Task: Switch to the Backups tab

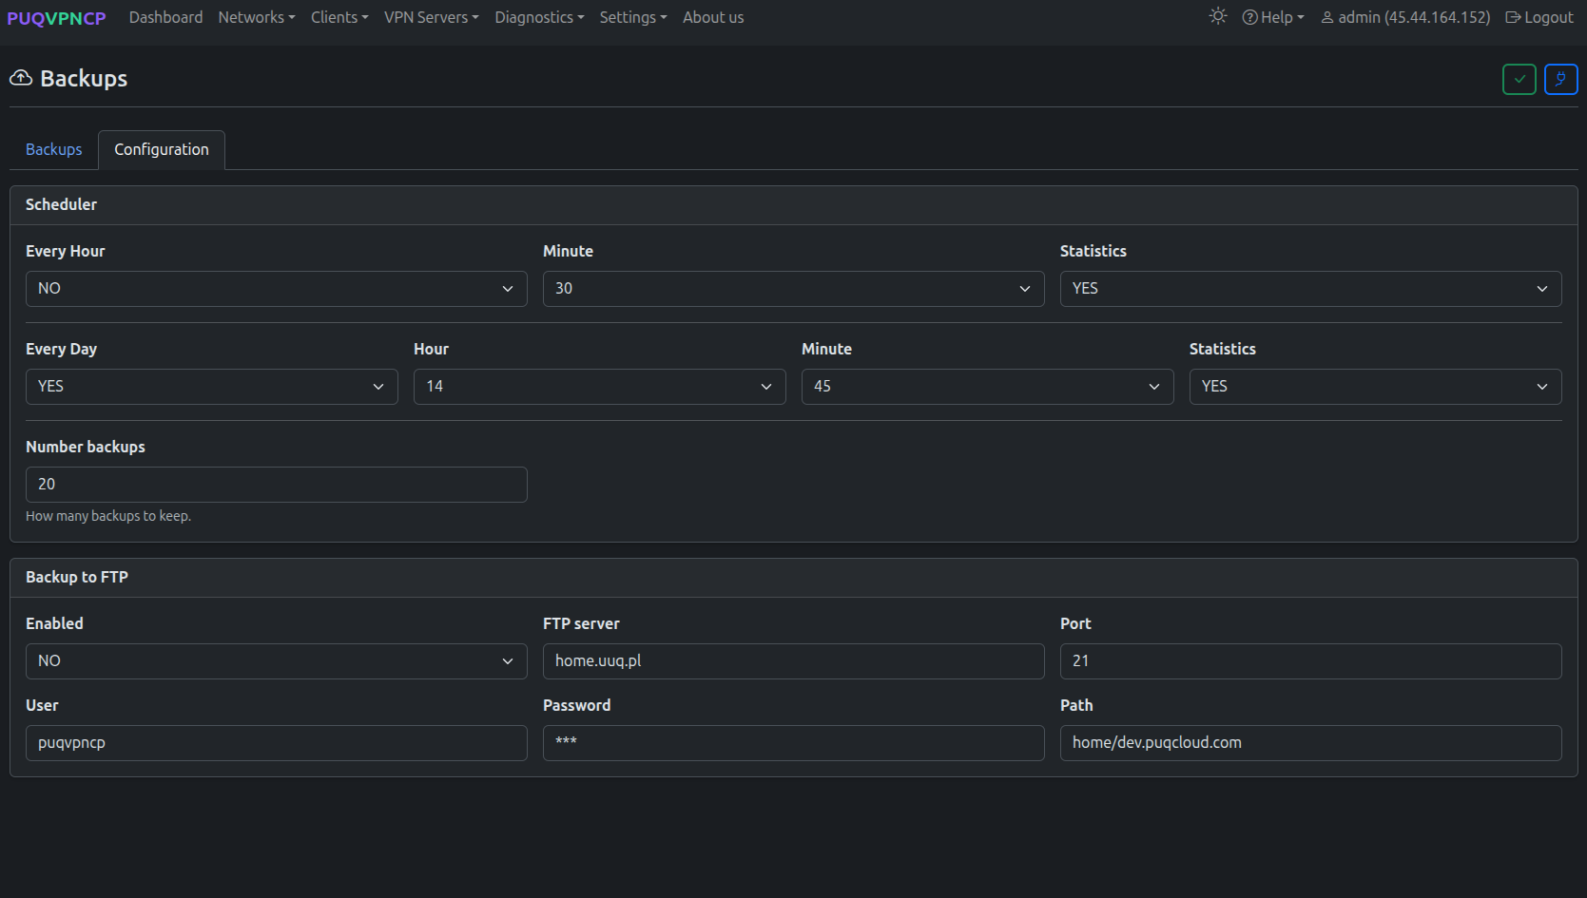Action: tap(54, 149)
